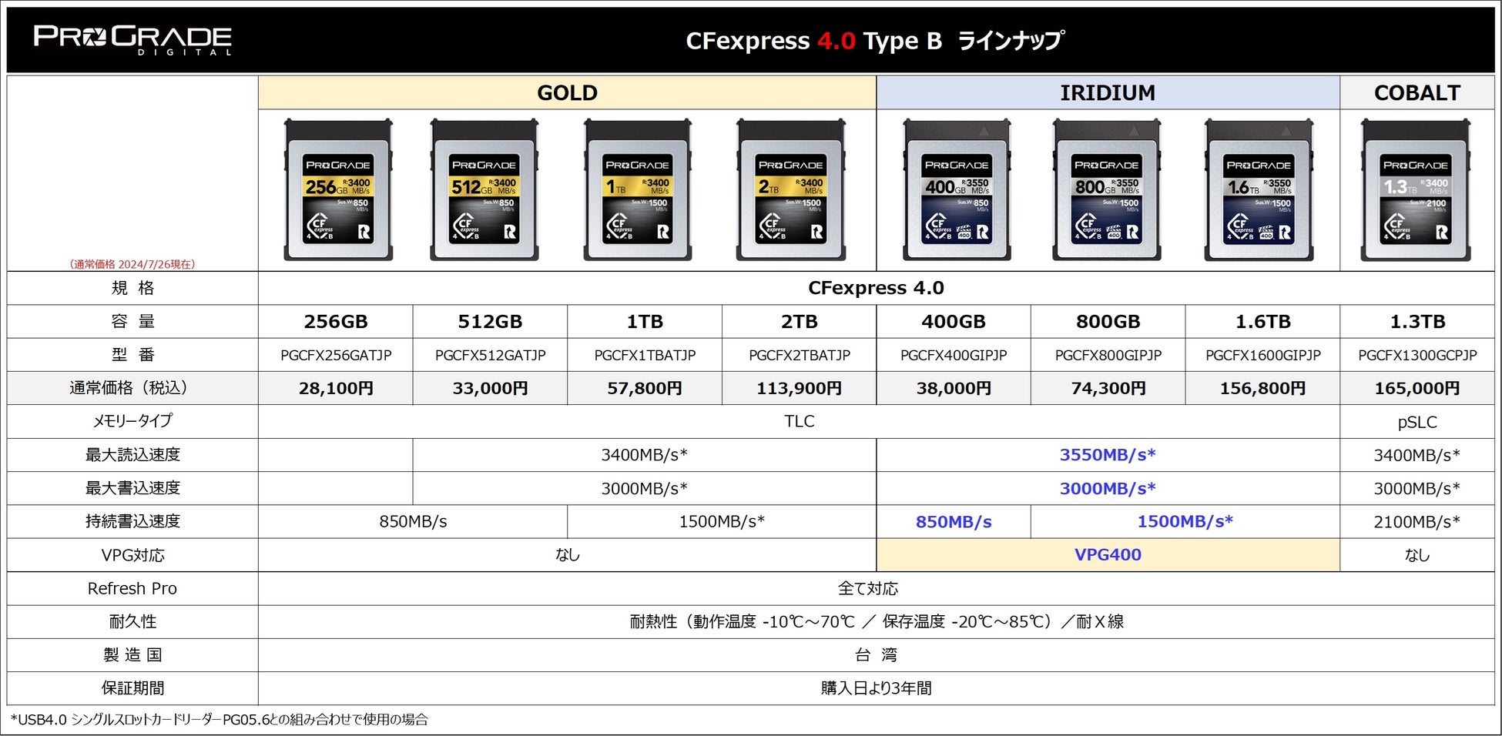Choose the 400GB capacity cell

(x=954, y=321)
